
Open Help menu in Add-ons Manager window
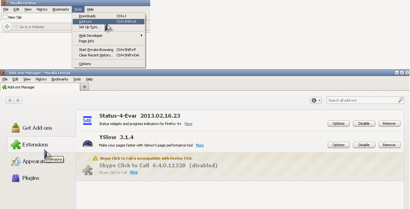[89, 79]
